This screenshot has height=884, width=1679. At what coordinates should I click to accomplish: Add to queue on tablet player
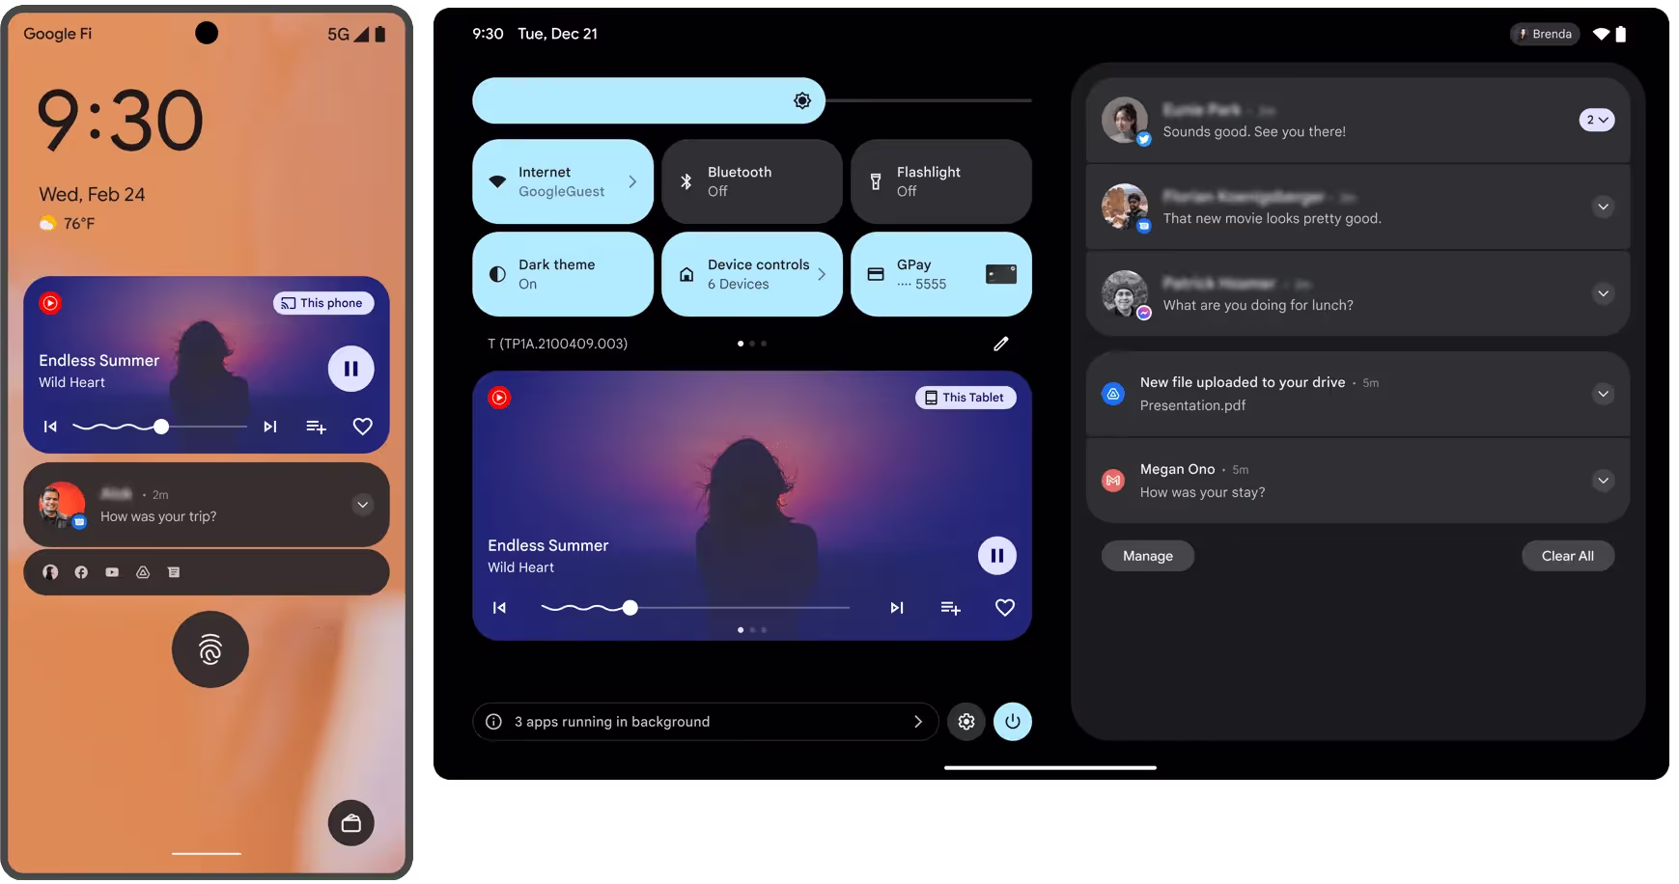(951, 608)
